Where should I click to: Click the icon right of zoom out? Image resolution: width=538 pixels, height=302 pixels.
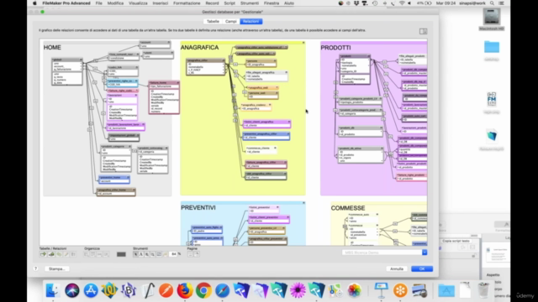159,254
